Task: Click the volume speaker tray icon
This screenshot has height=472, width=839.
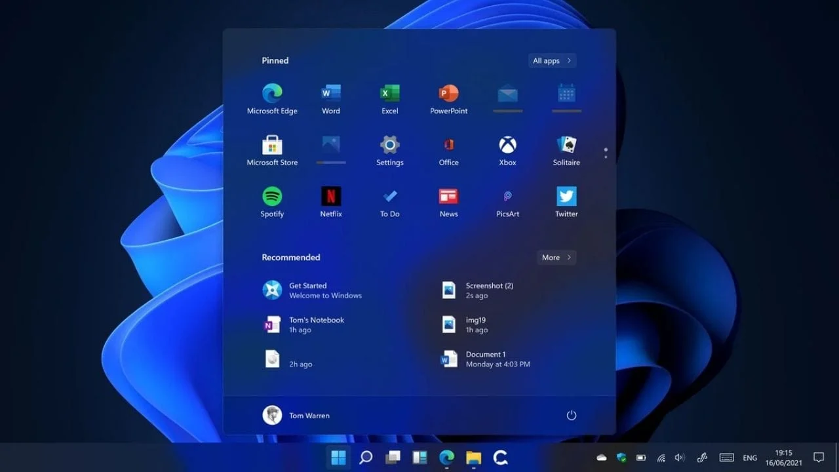Action: tap(680, 458)
